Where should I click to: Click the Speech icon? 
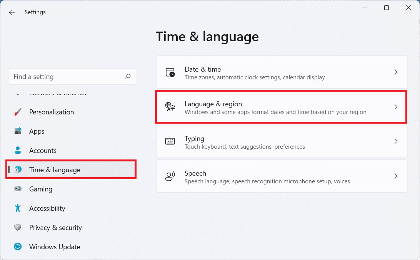[170, 176]
